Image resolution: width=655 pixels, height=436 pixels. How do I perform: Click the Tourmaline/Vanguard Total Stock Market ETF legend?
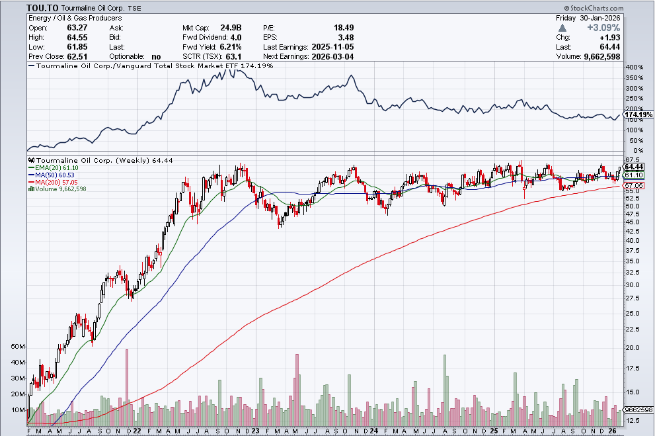point(151,66)
